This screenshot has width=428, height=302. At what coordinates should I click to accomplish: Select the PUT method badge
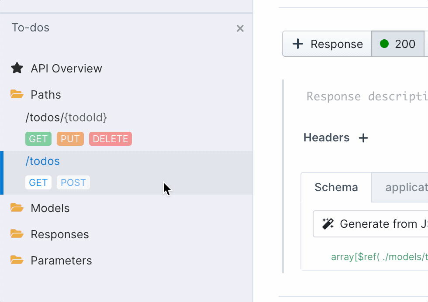[x=70, y=139]
